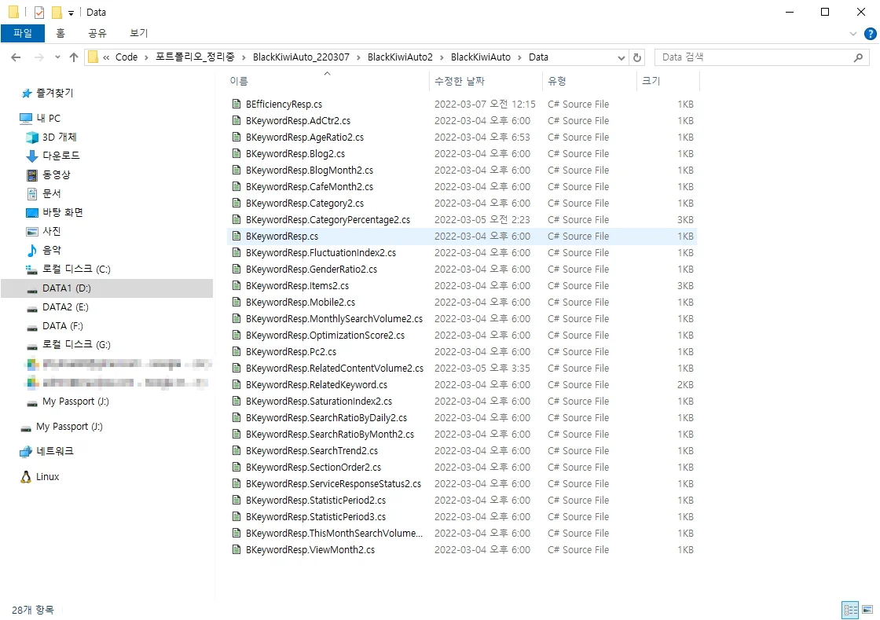Viewport: 880px width, 620px height.
Task: Open the 3D 개체 folder
Action: click(x=59, y=138)
